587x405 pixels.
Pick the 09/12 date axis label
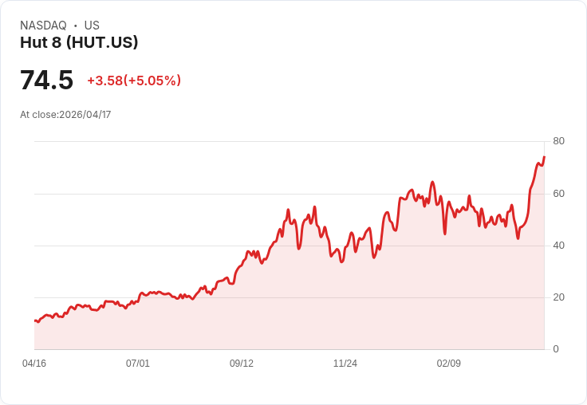[x=242, y=364]
